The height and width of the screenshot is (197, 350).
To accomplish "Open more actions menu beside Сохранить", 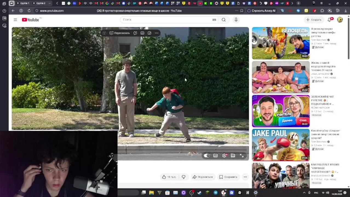I will pos(245,177).
